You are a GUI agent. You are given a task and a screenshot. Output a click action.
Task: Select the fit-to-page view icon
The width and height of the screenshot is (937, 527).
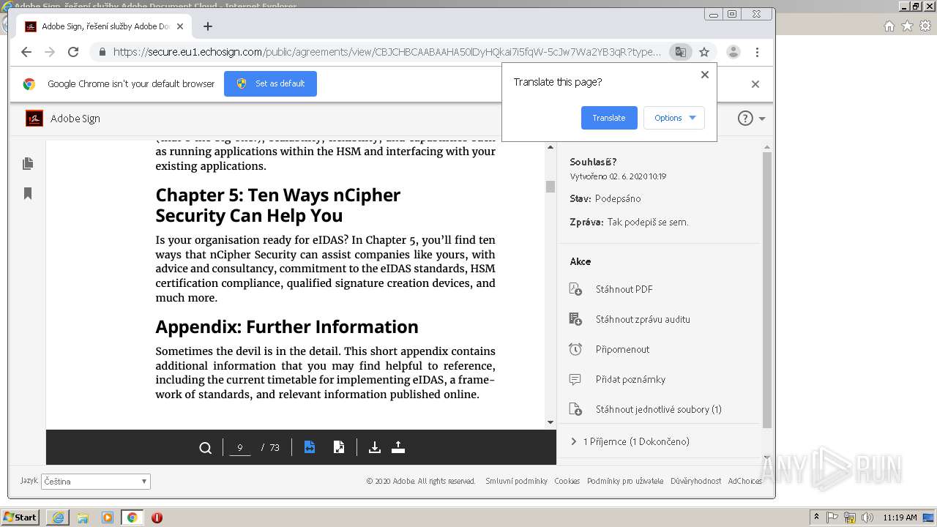click(339, 447)
